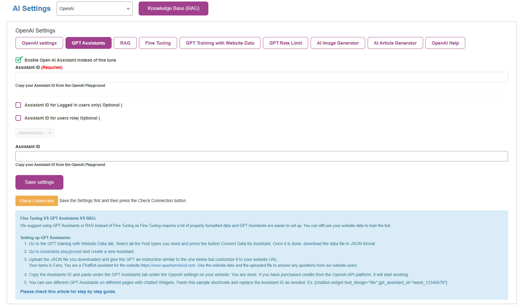Switch to the OpenAI settings tab

click(x=39, y=43)
